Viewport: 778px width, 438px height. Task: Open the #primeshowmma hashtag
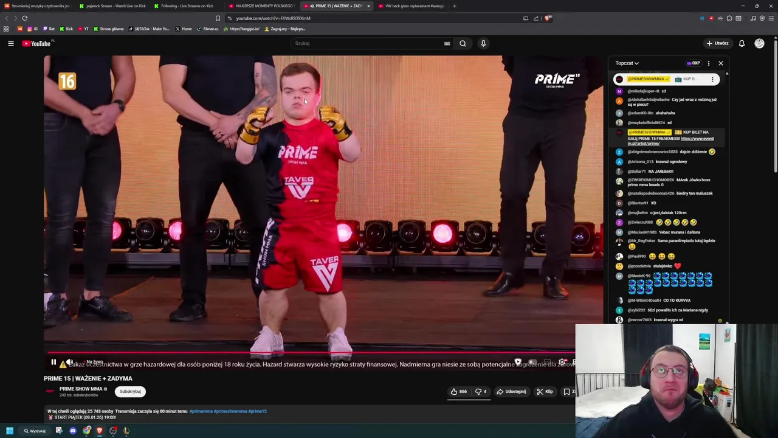(x=230, y=411)
